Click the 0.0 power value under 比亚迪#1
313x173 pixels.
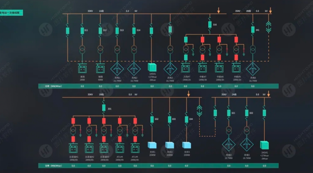(73, 166)
